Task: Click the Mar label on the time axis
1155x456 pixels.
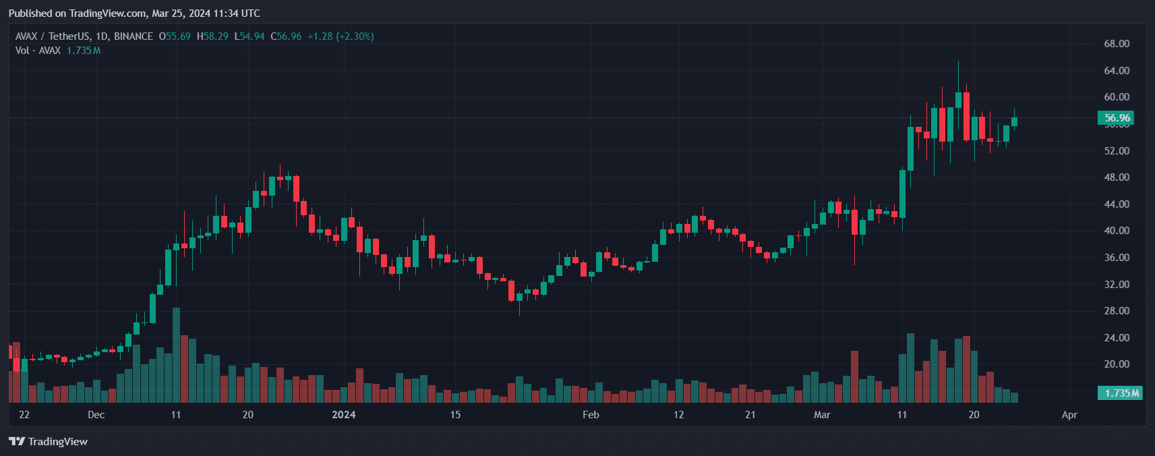Action: point(822,415)
